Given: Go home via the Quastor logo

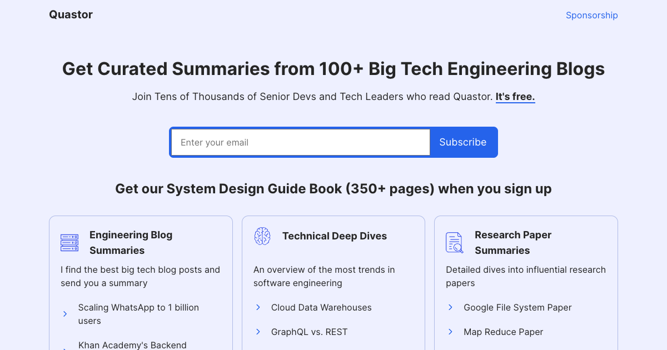Looking at the screenshot, I should point(71,15).
